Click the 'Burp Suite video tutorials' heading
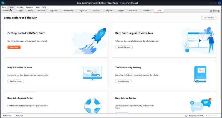This screenshot has width=222, height=118. [20, 68]
